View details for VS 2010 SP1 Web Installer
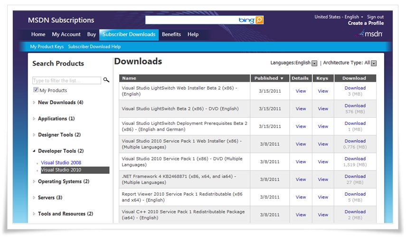The height and width of the screenshot is (237, 406). point(301,144)
